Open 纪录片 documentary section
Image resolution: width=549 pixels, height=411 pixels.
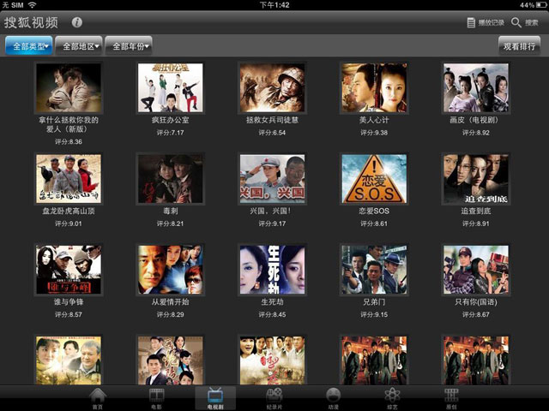click(x=274, y=398)
